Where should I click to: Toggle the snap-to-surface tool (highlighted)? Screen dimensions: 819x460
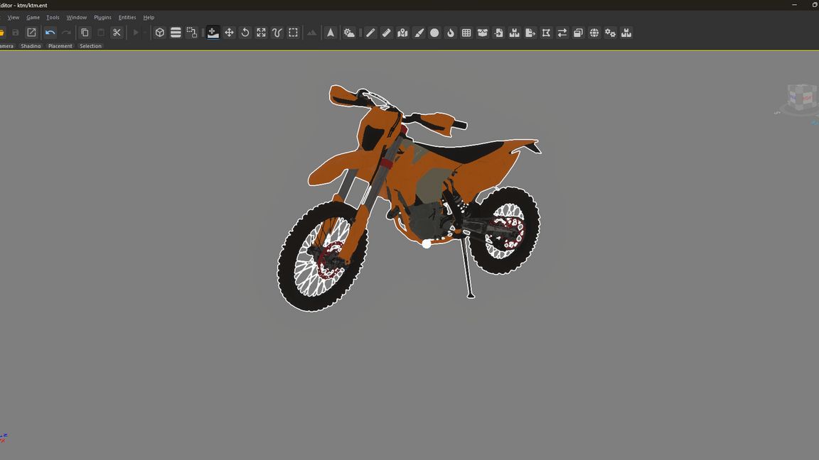coord(213,33)
